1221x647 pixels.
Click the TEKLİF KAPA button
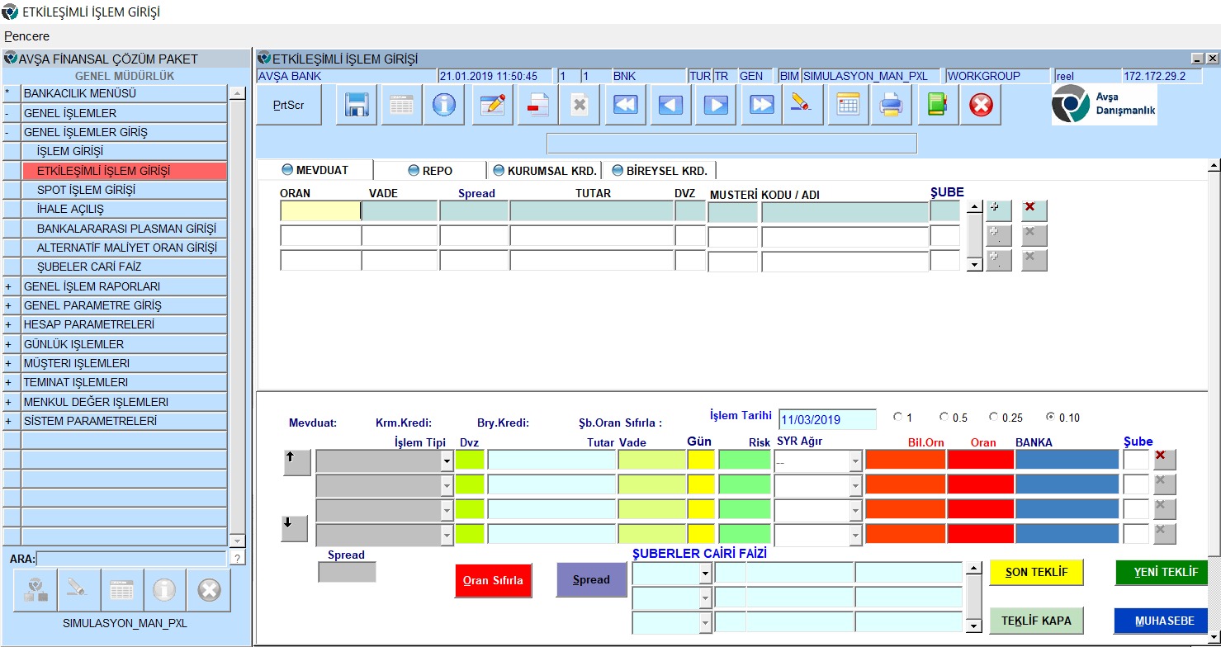[1036, 621]
